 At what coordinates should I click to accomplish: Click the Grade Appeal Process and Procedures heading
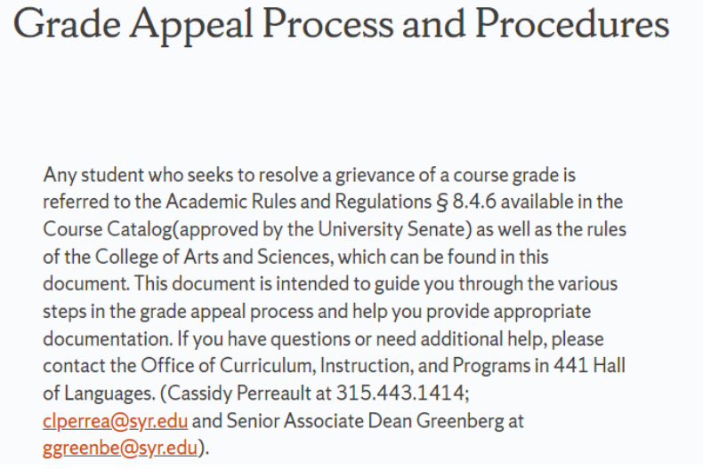pyautogui.click(x=342, y=25)
